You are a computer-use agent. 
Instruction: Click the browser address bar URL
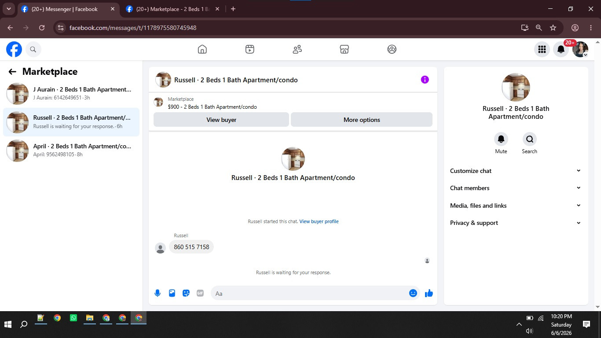pyautogui.click(x=133, y=28)
